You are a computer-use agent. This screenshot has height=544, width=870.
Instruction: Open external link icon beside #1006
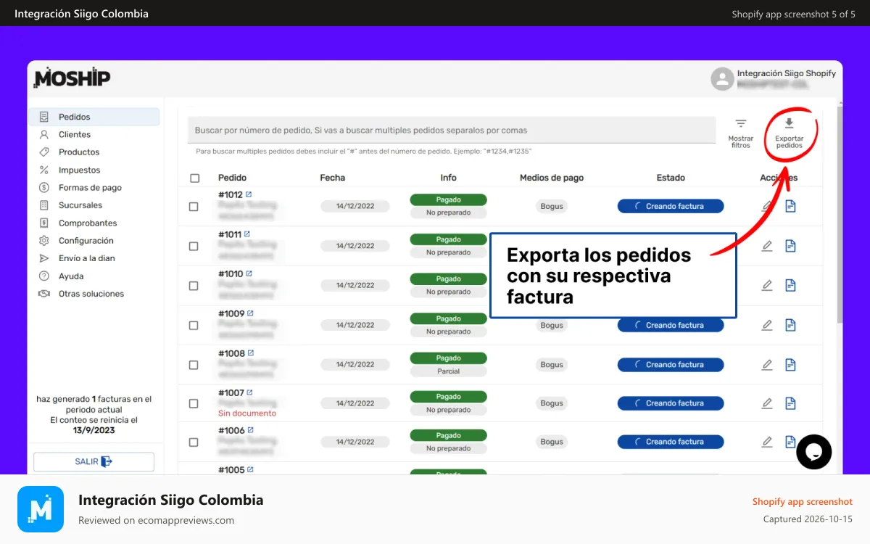251,430
